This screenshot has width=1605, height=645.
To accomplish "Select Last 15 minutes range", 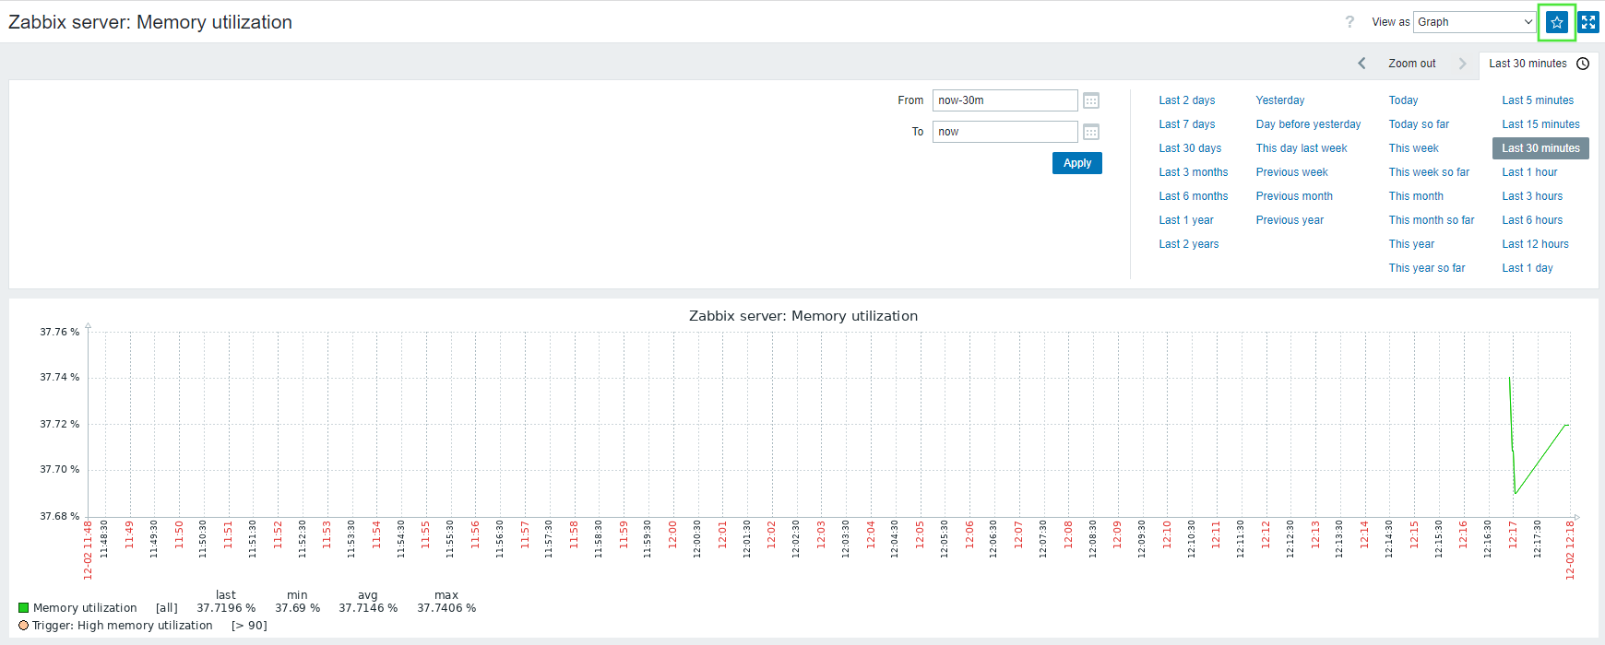I will point(1540,124).
